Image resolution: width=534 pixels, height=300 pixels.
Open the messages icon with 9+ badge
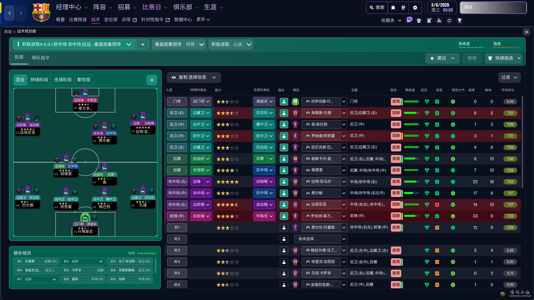tap(409, 20)
